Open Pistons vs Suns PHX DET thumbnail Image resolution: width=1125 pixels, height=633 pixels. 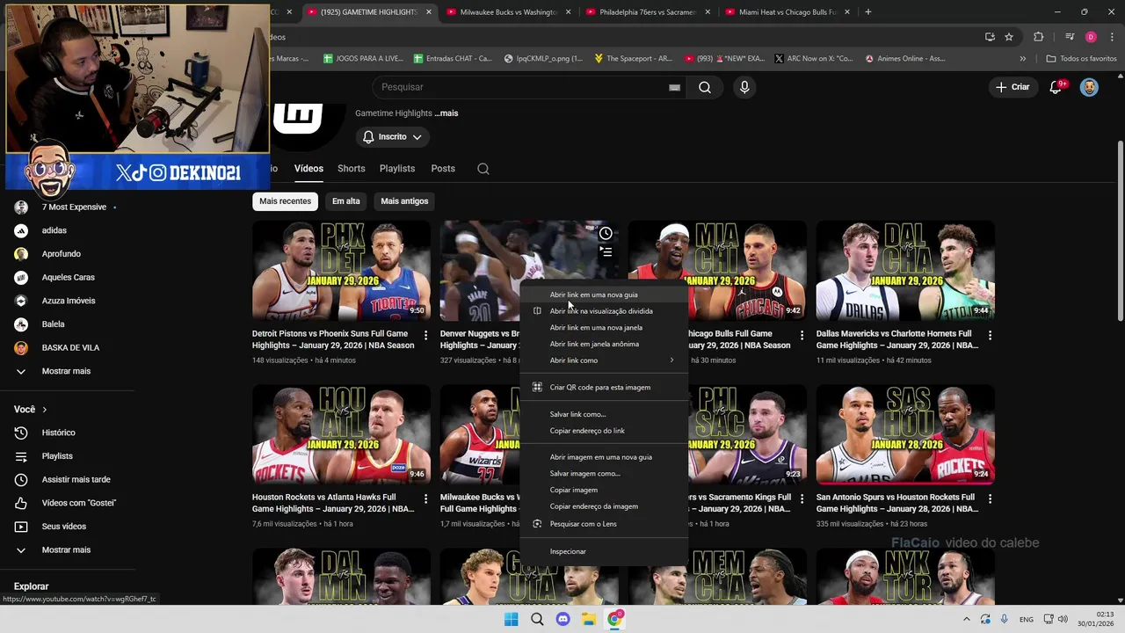(x=341, y=270)
